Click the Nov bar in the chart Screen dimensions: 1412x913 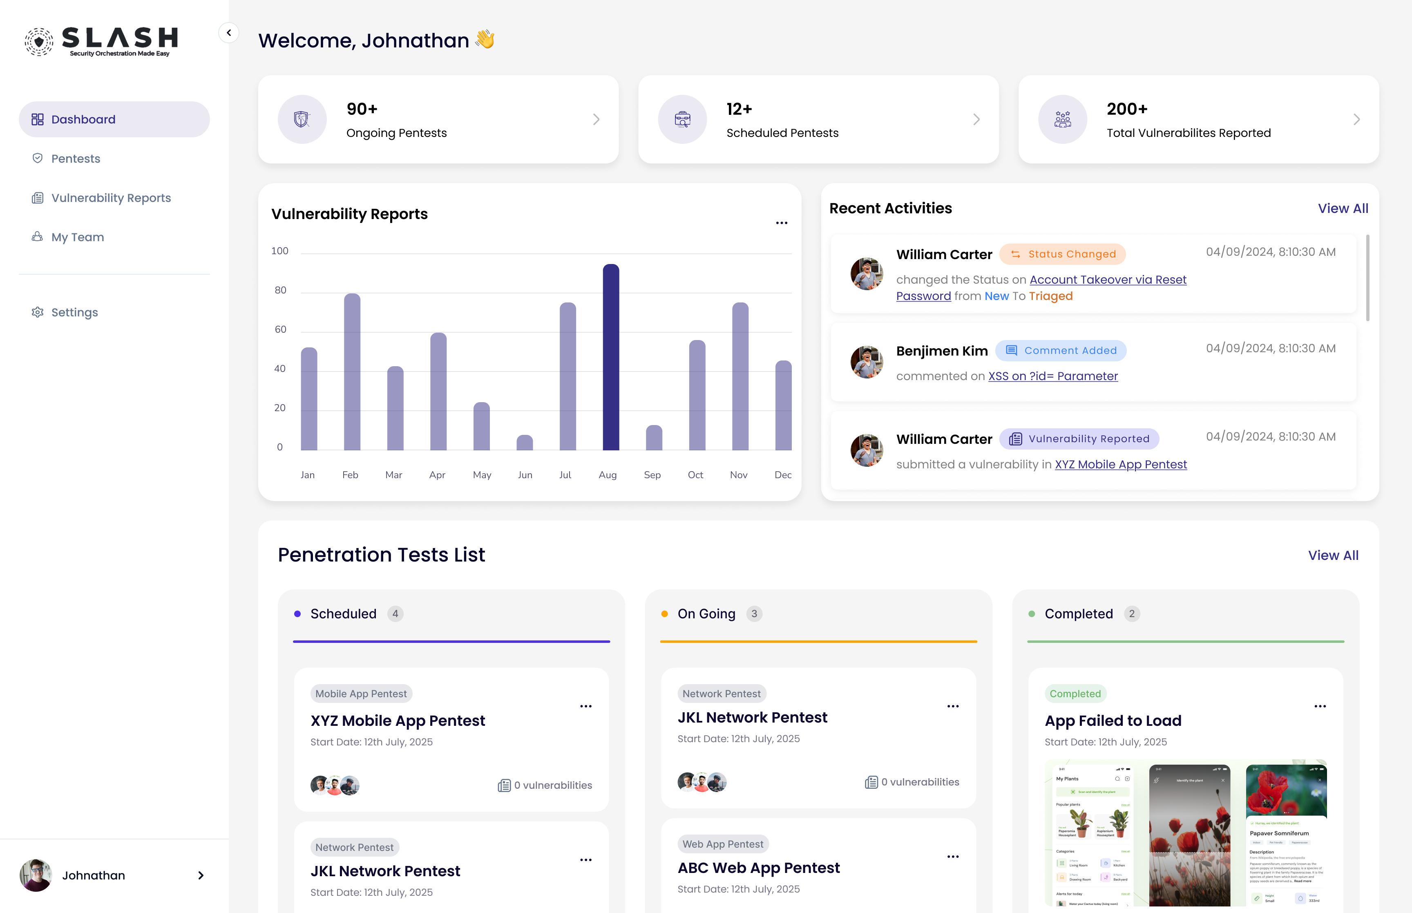740,376
